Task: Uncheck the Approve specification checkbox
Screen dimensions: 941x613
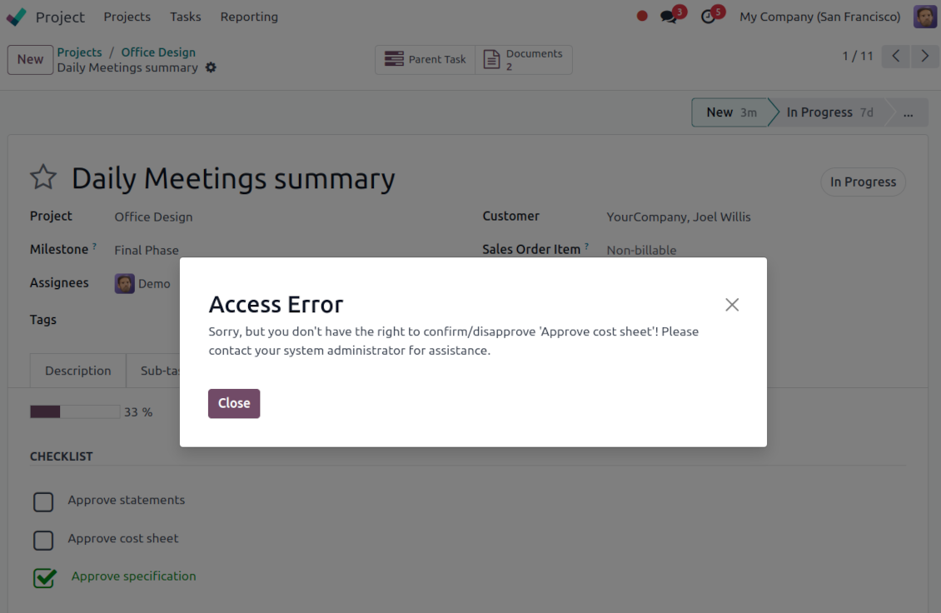Action: tap(44, 577)
